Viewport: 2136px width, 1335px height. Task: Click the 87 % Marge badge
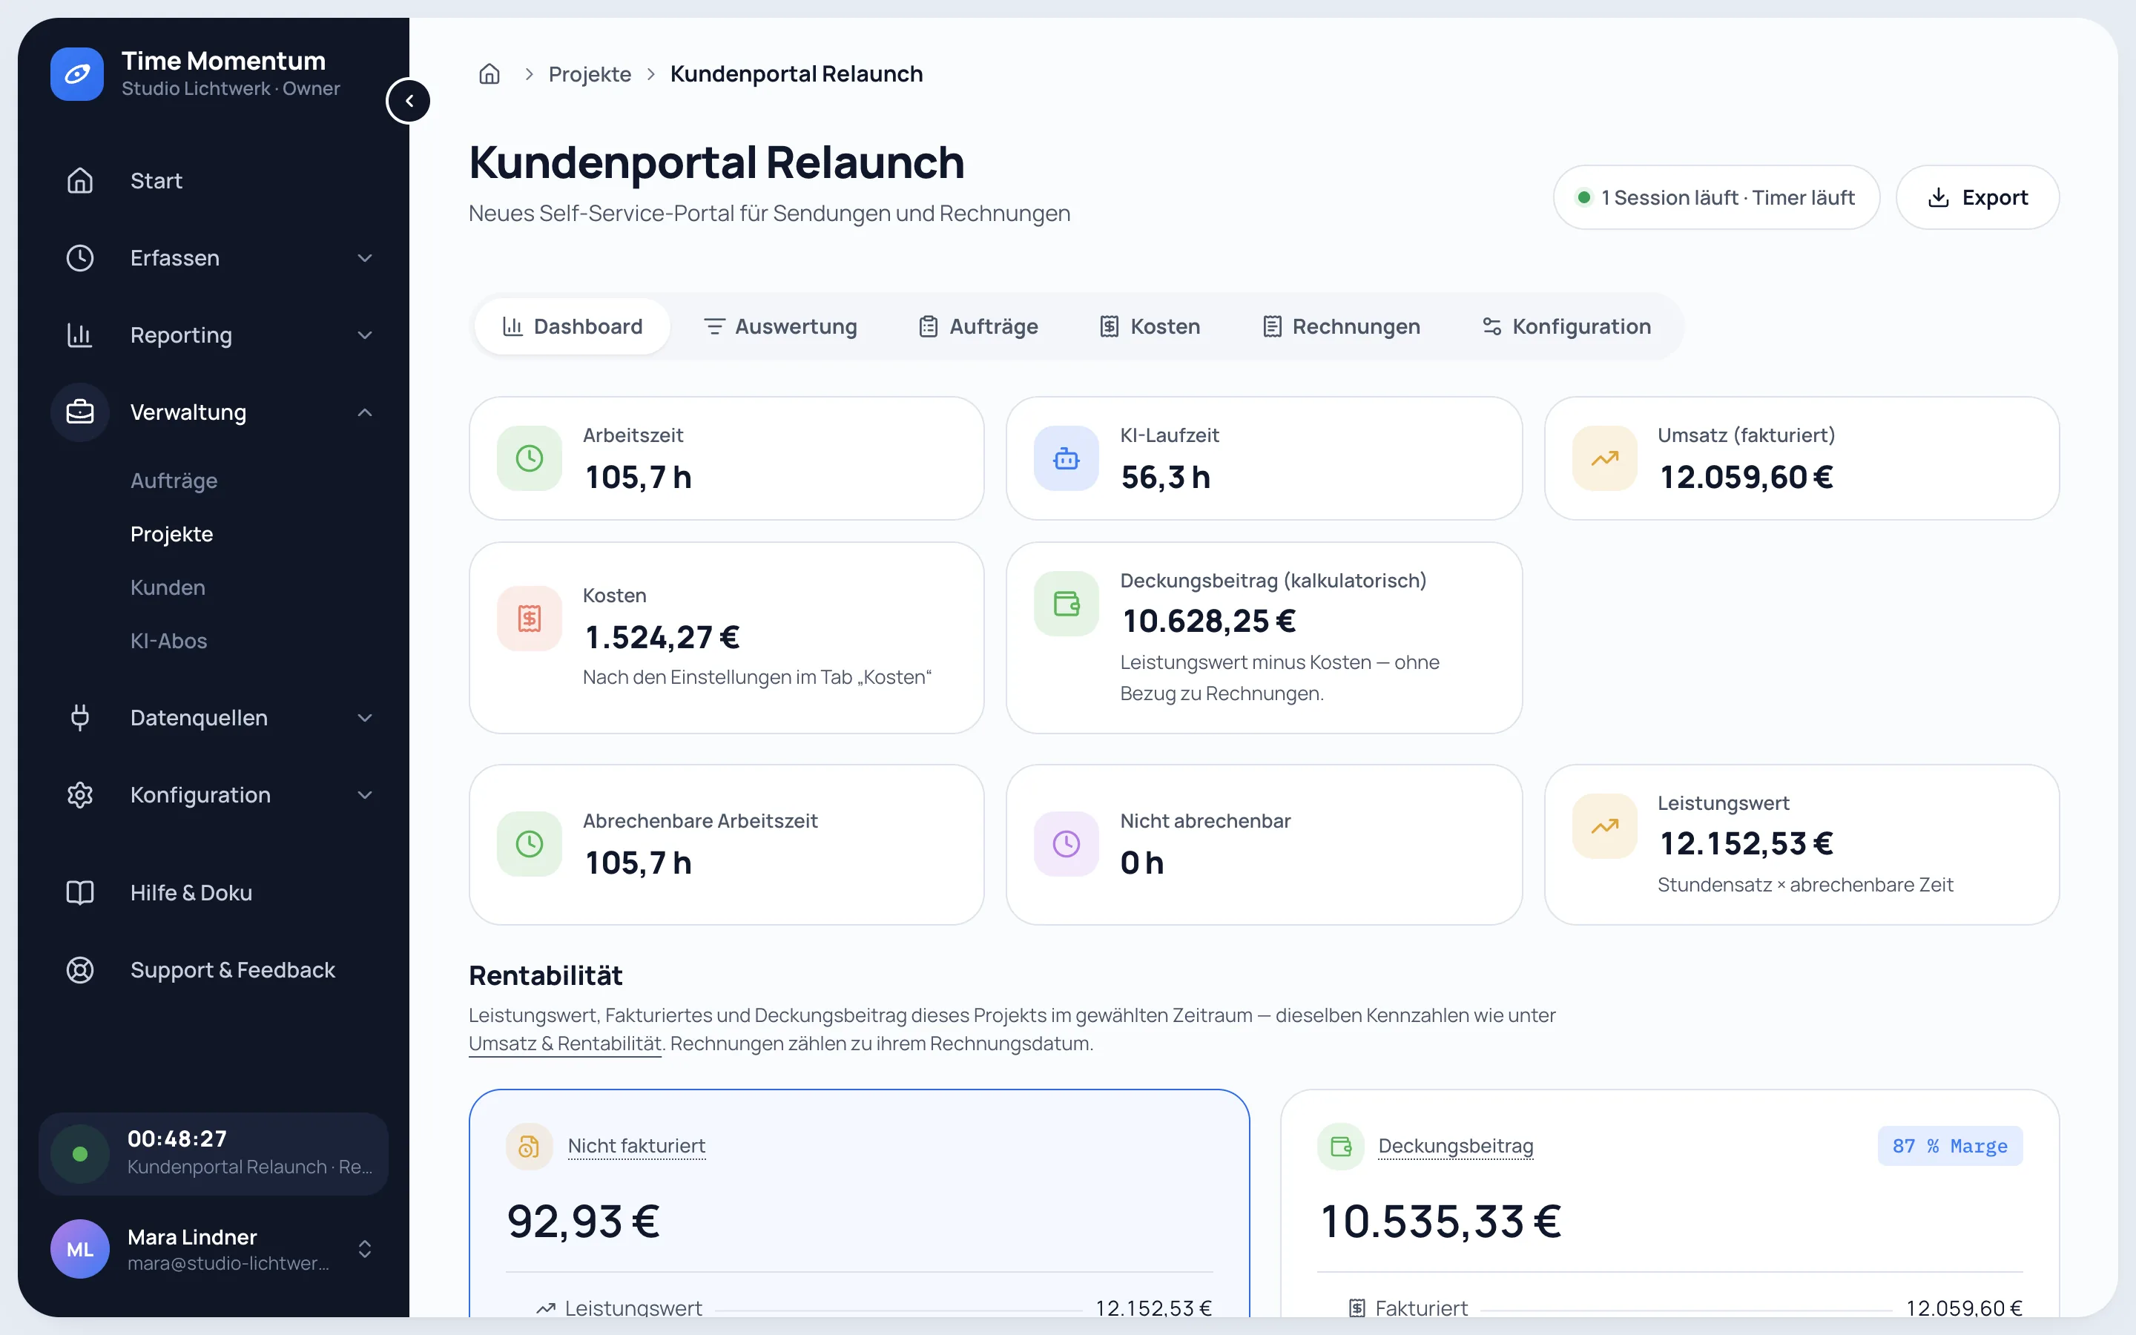pyautogui.click(x=1950, y=1146)
